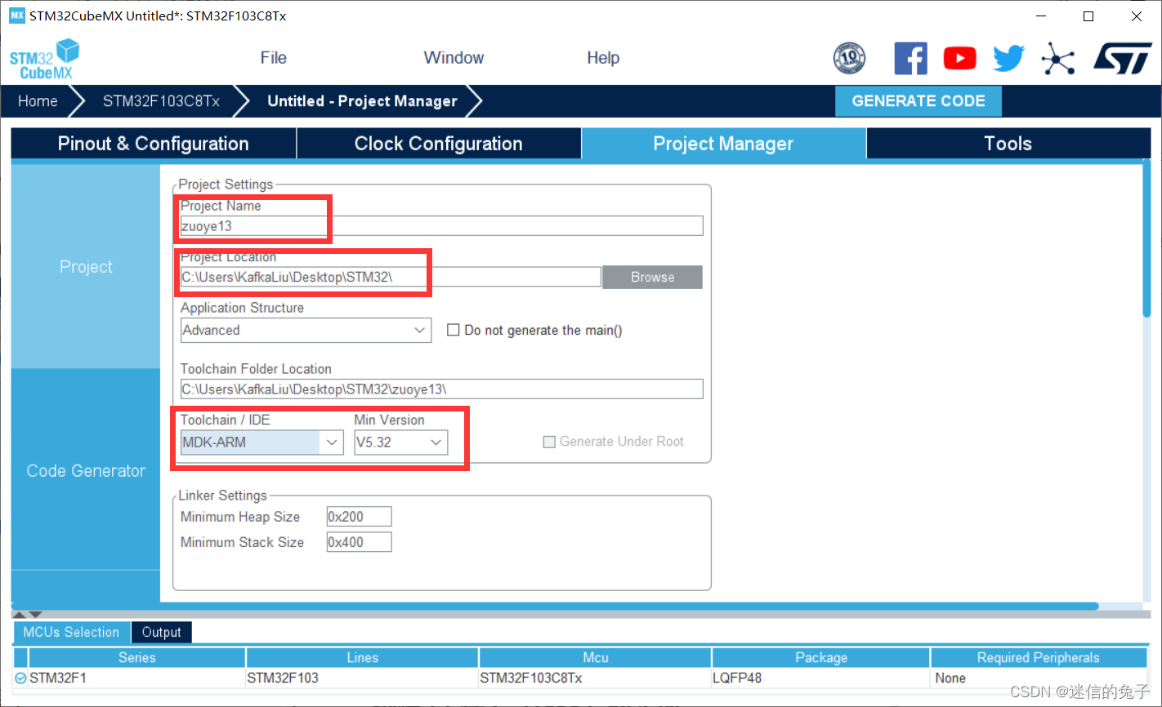Click Required Peripherals column header
This screenshot has width=1162, height=707.
pyautogui.click(x=1038, y=658)
